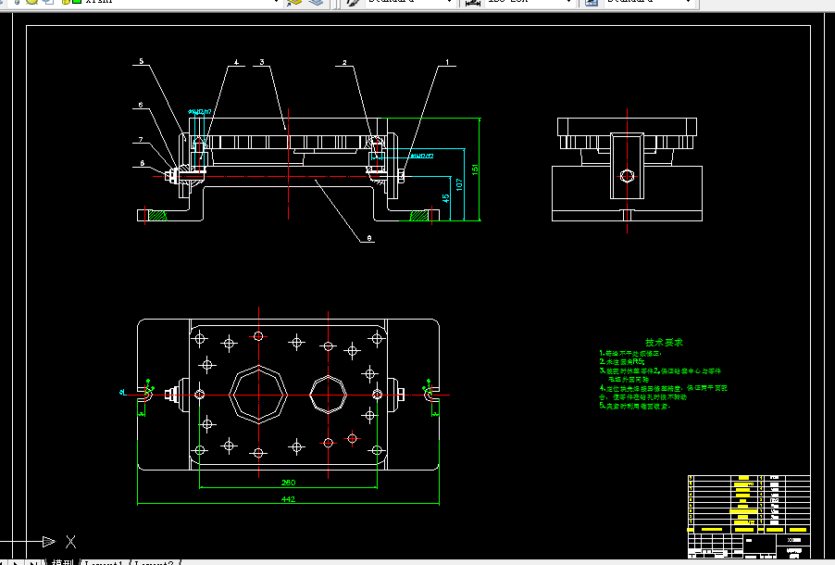This screenshot has width=835, height=565.
Task: Switch to the 模型 model tab
Action: [62, 562]
